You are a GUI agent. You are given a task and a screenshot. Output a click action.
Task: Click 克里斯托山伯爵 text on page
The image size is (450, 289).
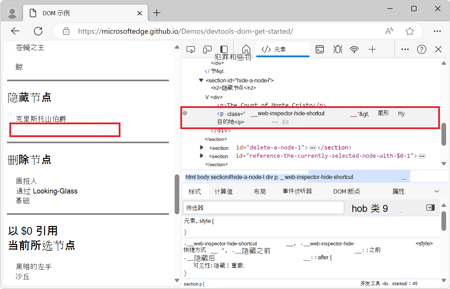click(x=41, y=119)
